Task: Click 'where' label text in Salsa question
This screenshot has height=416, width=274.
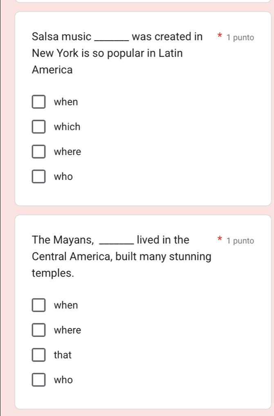Action: point(67,152)
